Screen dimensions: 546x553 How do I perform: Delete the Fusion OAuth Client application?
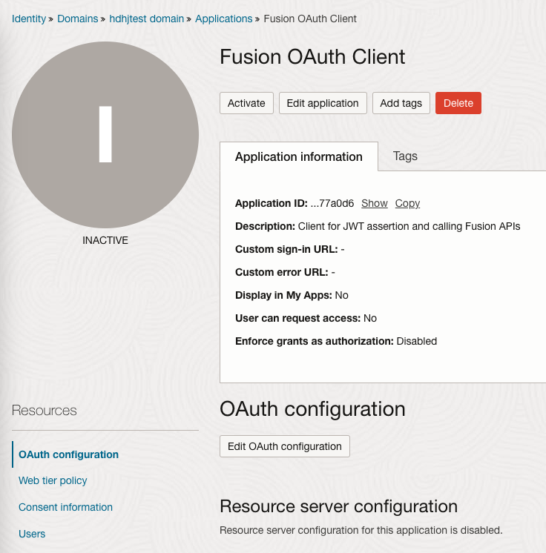[x=458, y=103]
